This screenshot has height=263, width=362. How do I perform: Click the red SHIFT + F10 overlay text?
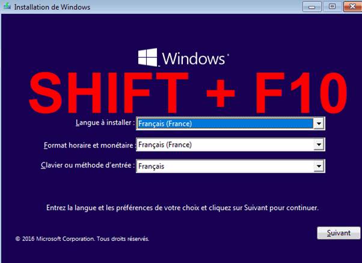tap(180, 91)
